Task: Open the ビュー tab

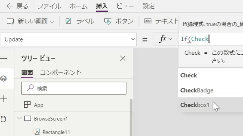Action: [125, 6]
